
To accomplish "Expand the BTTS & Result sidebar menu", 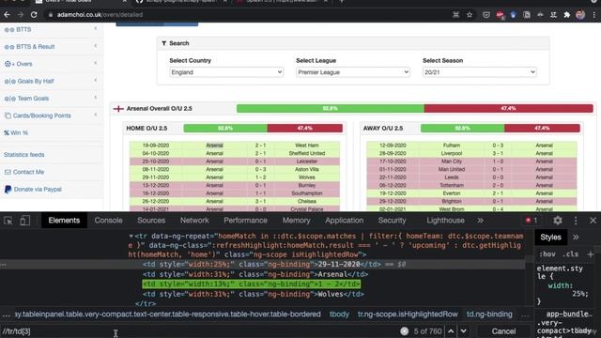I will 52,47.
